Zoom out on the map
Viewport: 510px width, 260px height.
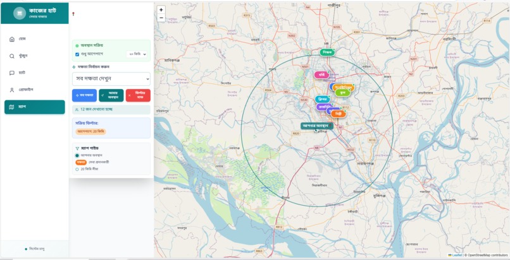[161, 18]
